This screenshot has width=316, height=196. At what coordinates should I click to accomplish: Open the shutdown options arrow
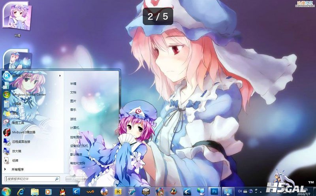coord(85,179)
